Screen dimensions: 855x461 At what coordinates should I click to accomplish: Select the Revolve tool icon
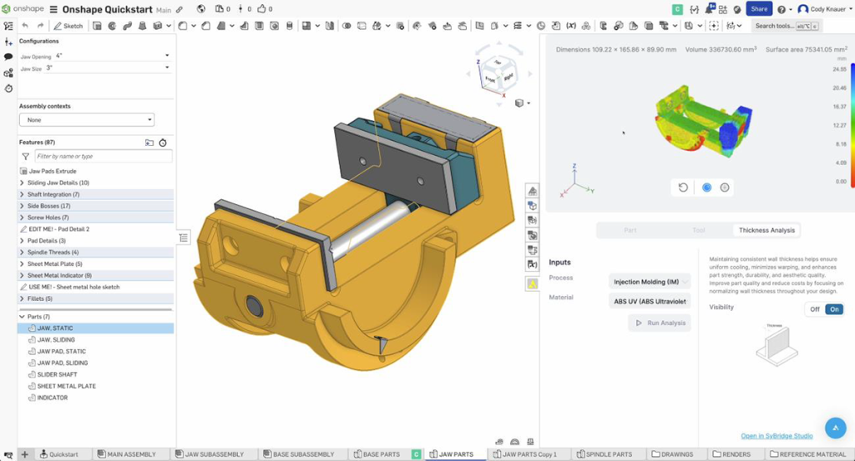113,26
